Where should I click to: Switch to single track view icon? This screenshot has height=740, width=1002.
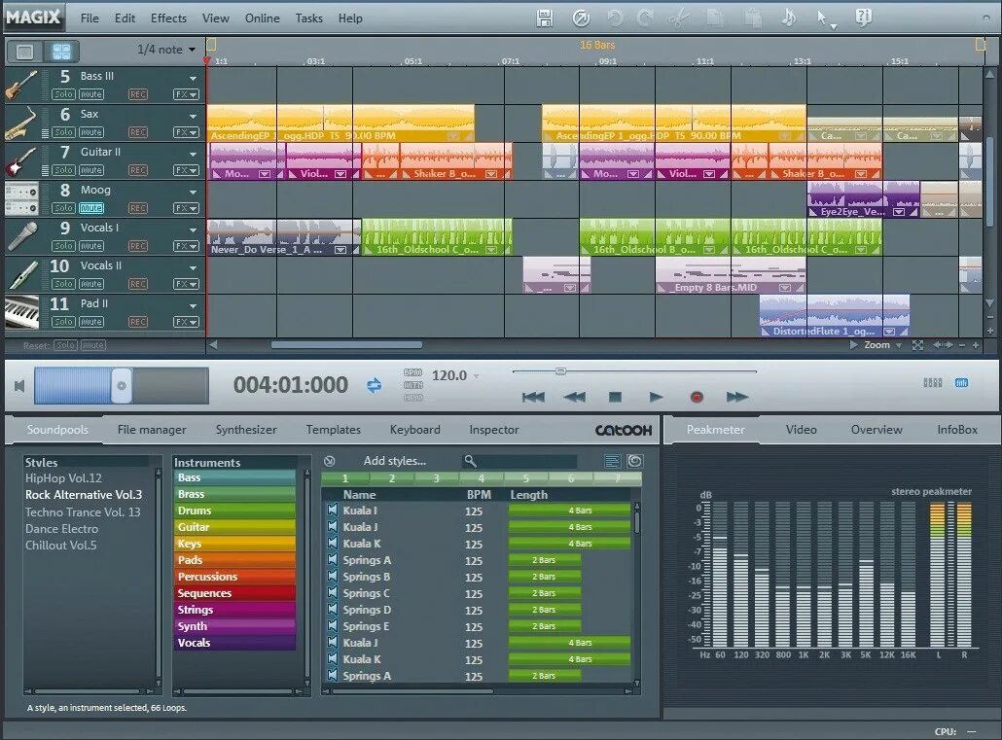pos(25,52)
